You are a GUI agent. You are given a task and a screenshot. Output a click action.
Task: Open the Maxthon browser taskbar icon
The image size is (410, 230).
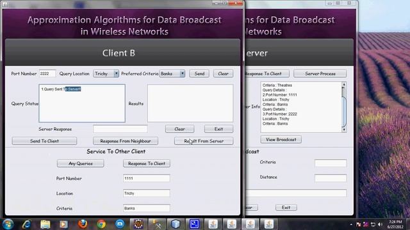(x=120, y=224)
